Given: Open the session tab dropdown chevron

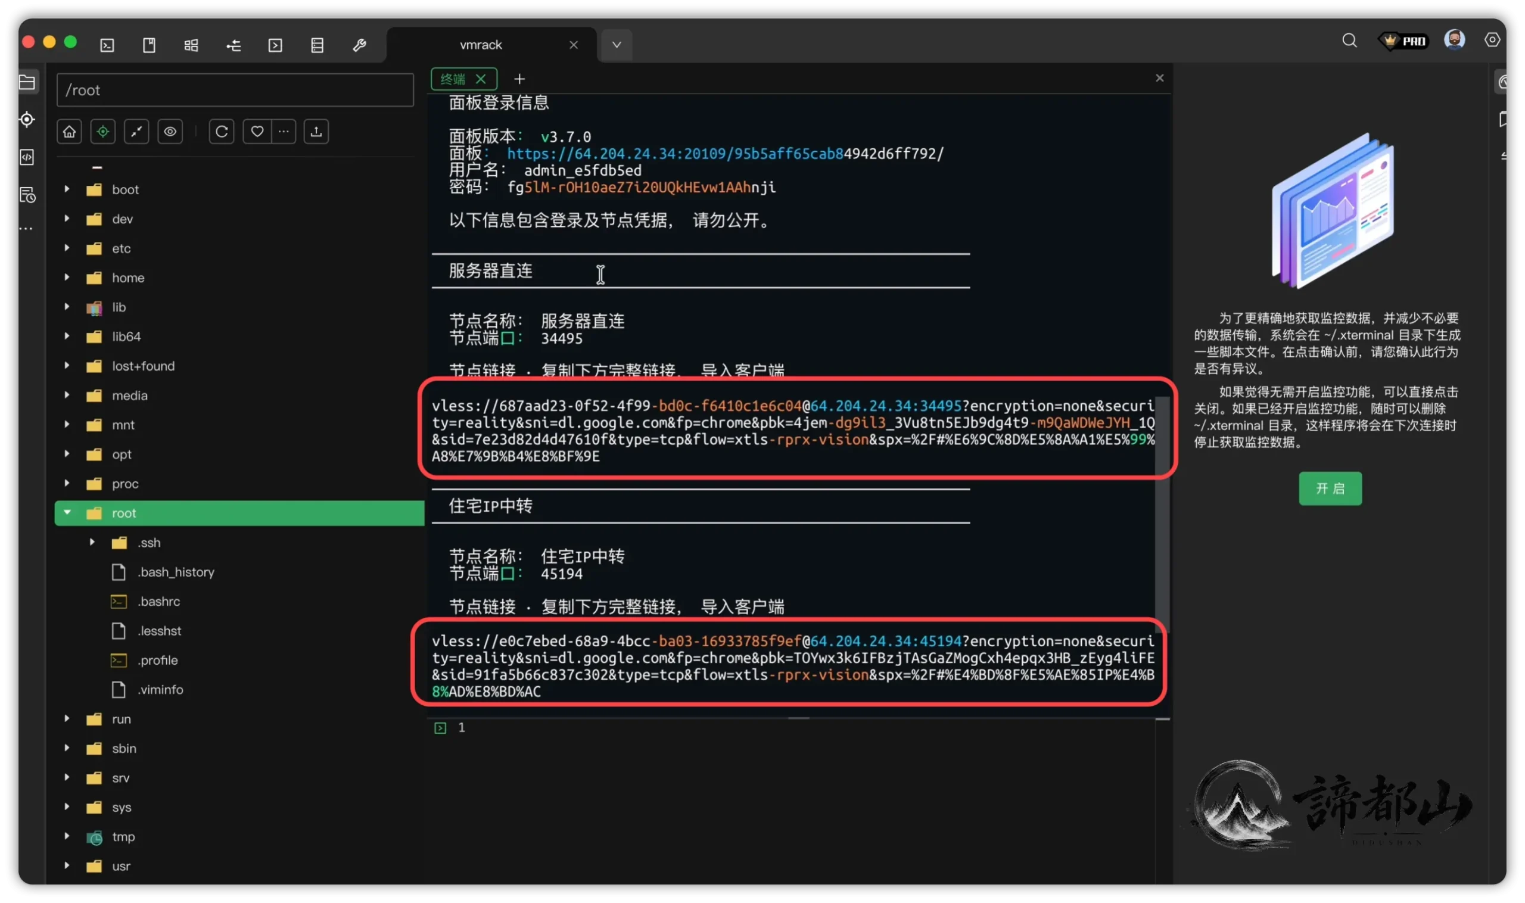Looking at the screenshot, I should click(617, 45).
